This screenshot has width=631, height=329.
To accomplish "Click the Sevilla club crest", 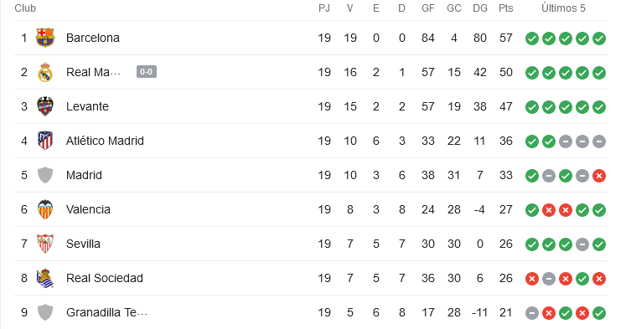I will (45, 244).
